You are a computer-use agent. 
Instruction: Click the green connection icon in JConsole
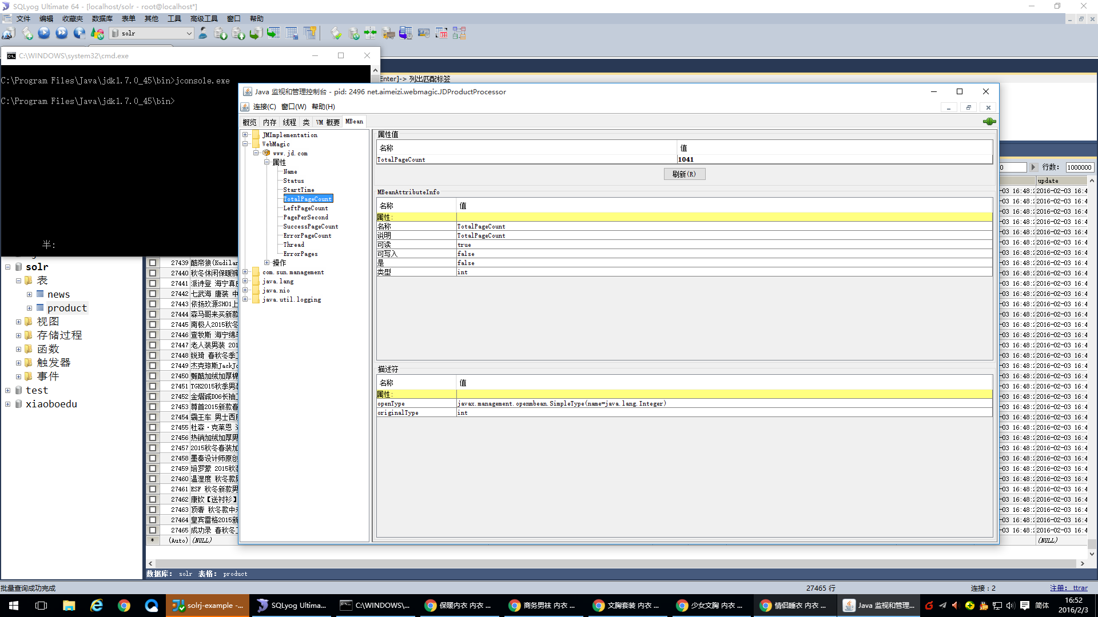tap(989, 122)
